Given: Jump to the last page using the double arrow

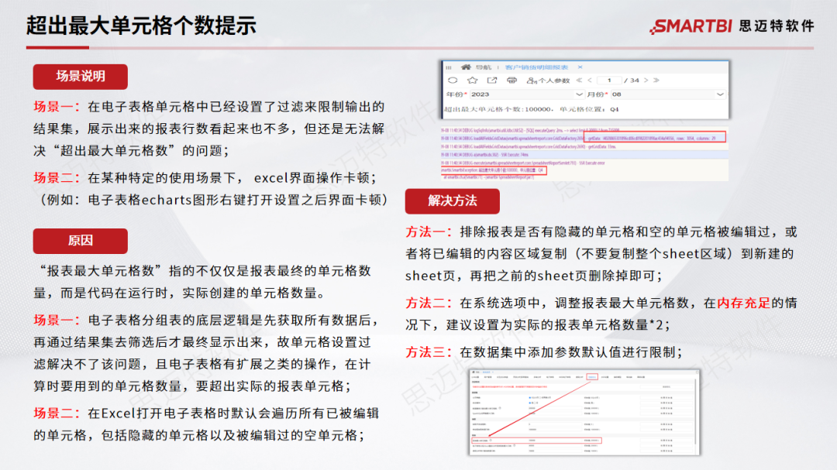Looking at the screenshot, I should pos(655,80).
